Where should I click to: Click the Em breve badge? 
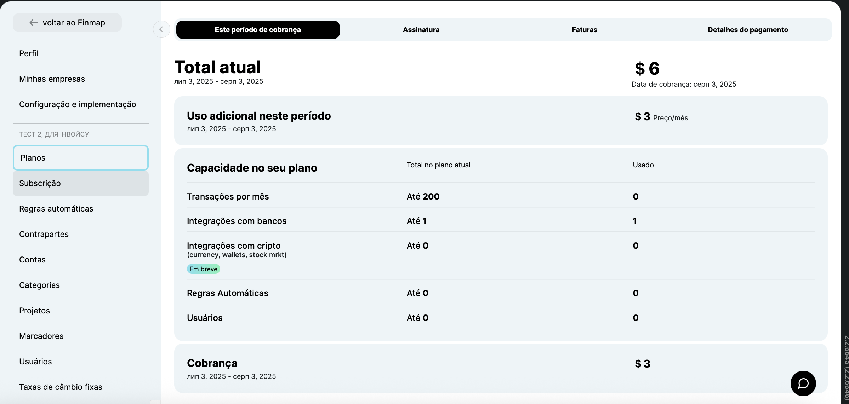point(203,269)
